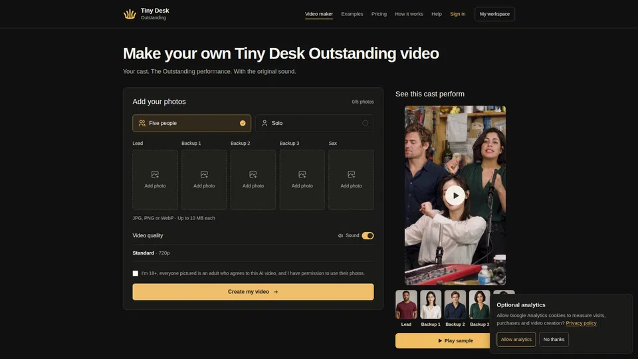Click the 'Add your photos' heading
This screenshot has width=638, height=359.
(159, 102)
